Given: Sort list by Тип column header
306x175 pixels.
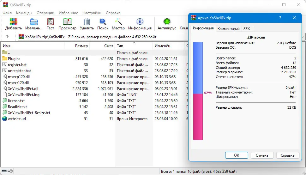Looking at the screenshot, I should pyautogui.click(x=134, y=46).
